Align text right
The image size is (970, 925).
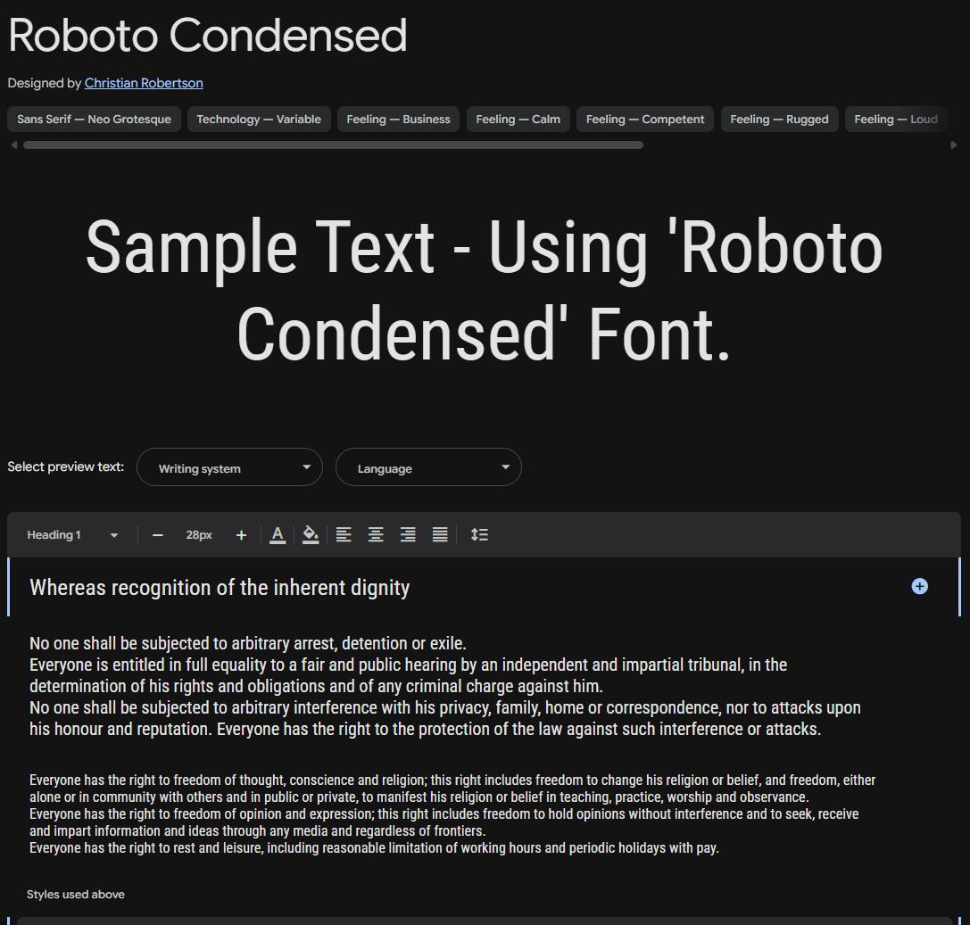click(x=408, y=535)
